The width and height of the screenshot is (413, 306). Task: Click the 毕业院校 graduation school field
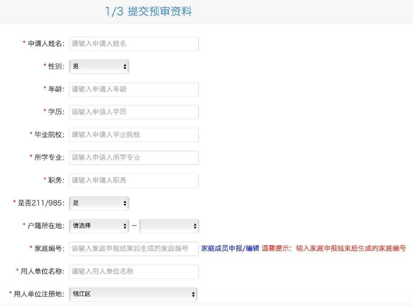click(x=133, y=134)
